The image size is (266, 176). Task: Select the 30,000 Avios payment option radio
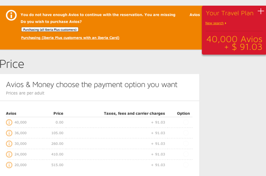[186, 144]
